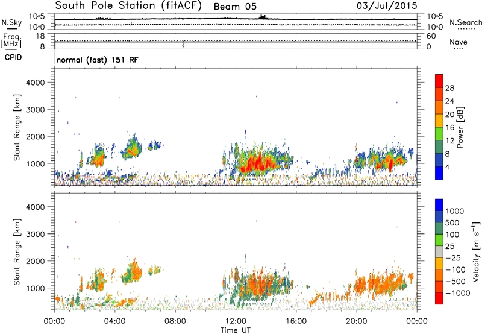Image resolution: width=482 pixels, height=334 pixels.
Task: Click the frequency dip marker near 08:30
Action: tap(183, 44)
